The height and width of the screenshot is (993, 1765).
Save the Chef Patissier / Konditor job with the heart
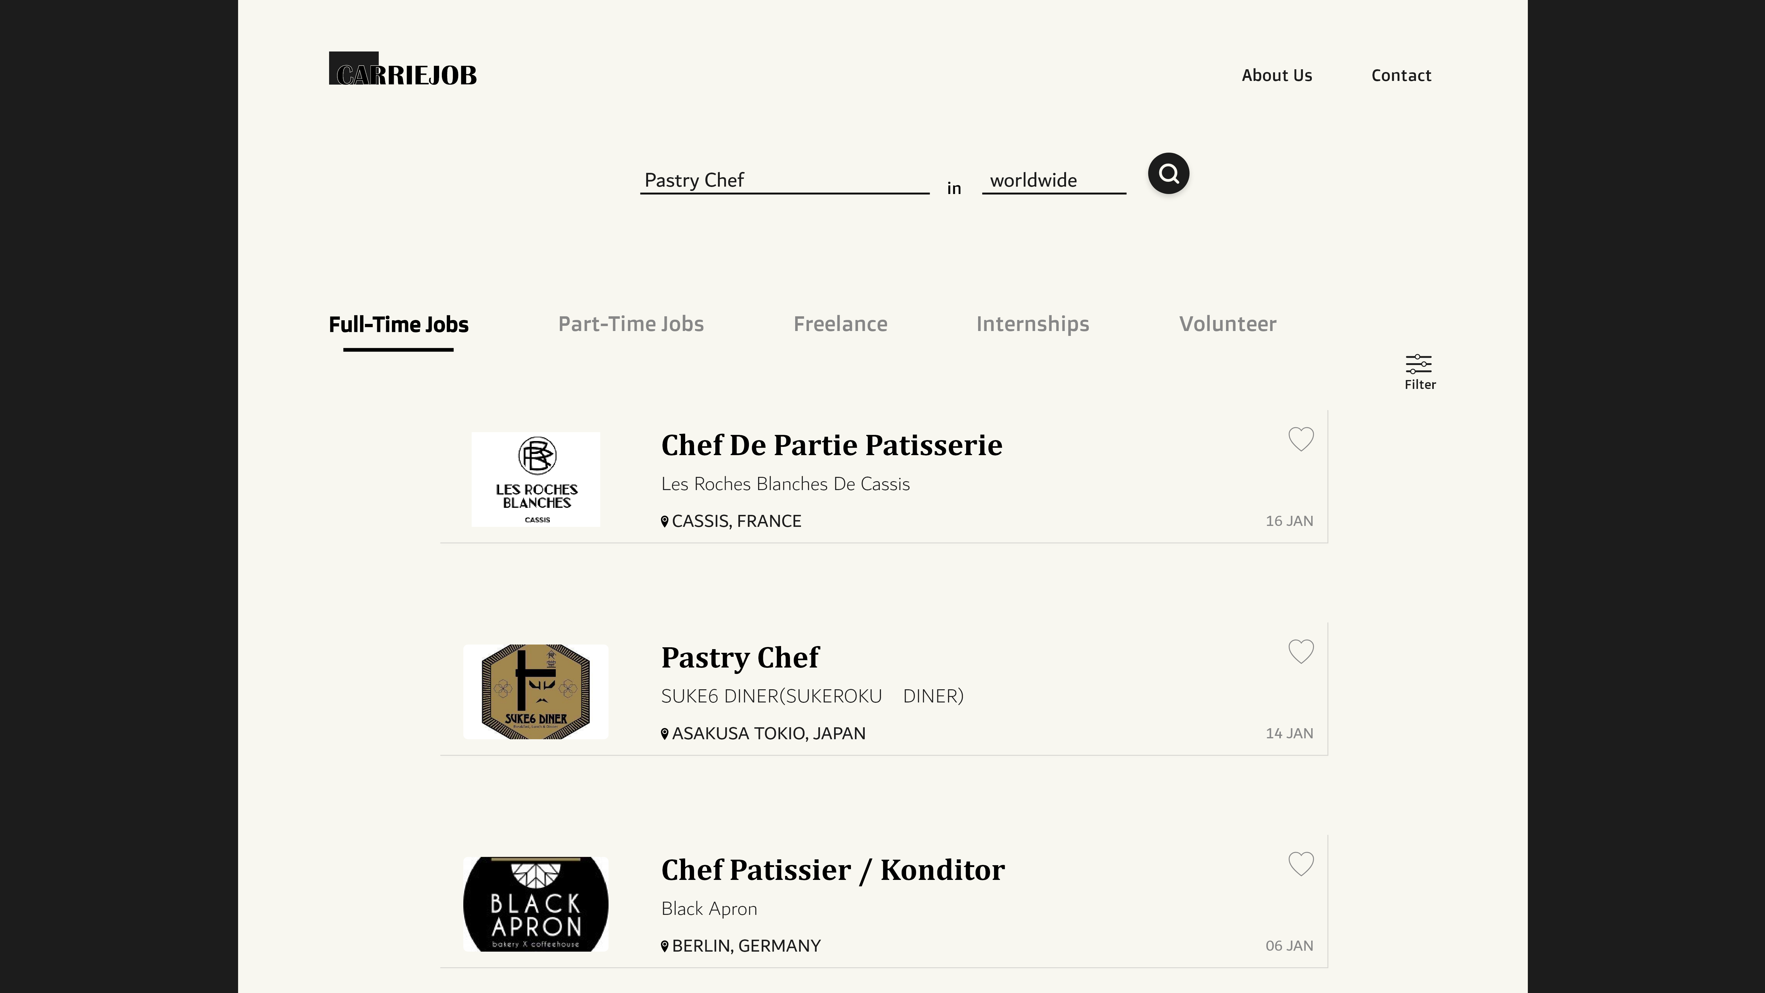[x=1300, y=864]
